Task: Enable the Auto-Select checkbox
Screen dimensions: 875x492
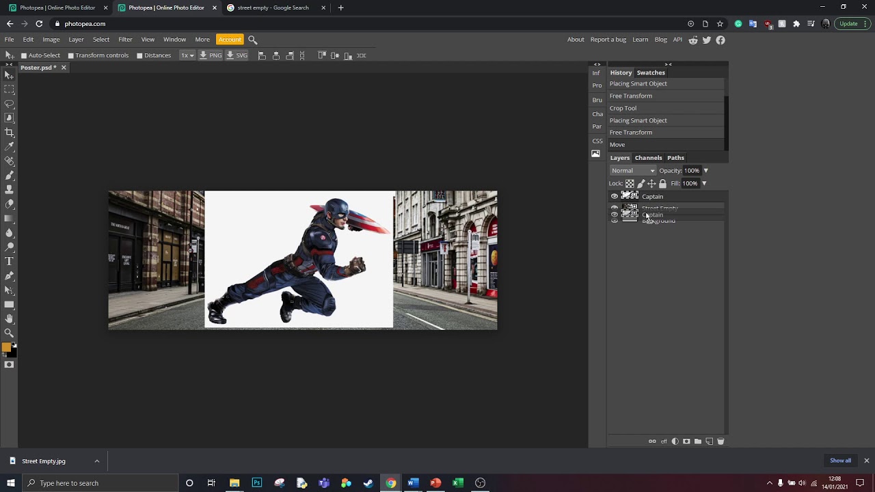Action: (24, 55)
